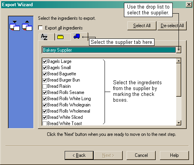194x165 pixels.
Task: Check the Bread Raisin checkbox
Action: [45, 86]
